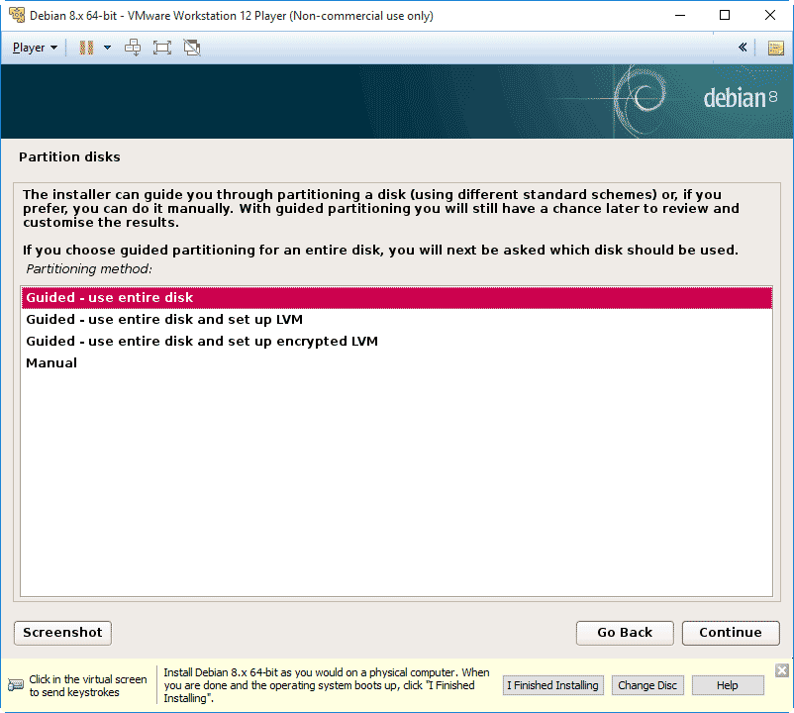Take an installer Screenshot
Viewport: 794px width, 713px height.
pos(62,633)
